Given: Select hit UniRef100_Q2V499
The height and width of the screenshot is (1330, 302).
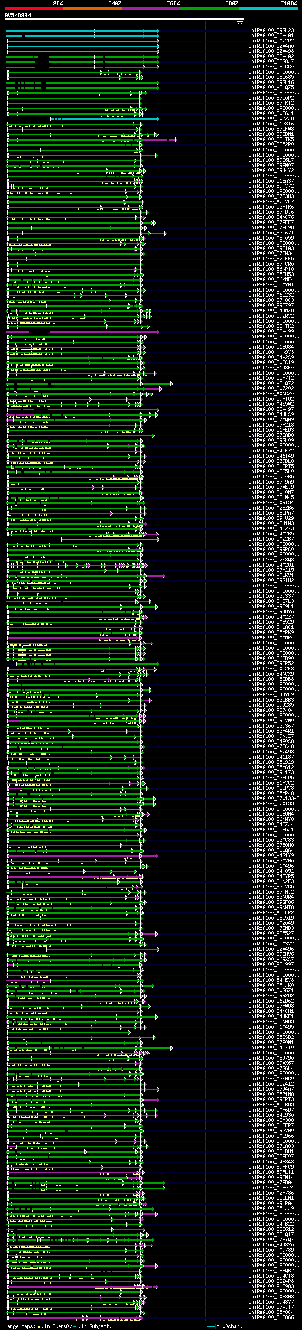Looking at the screenshot, I should click(271, 332).
